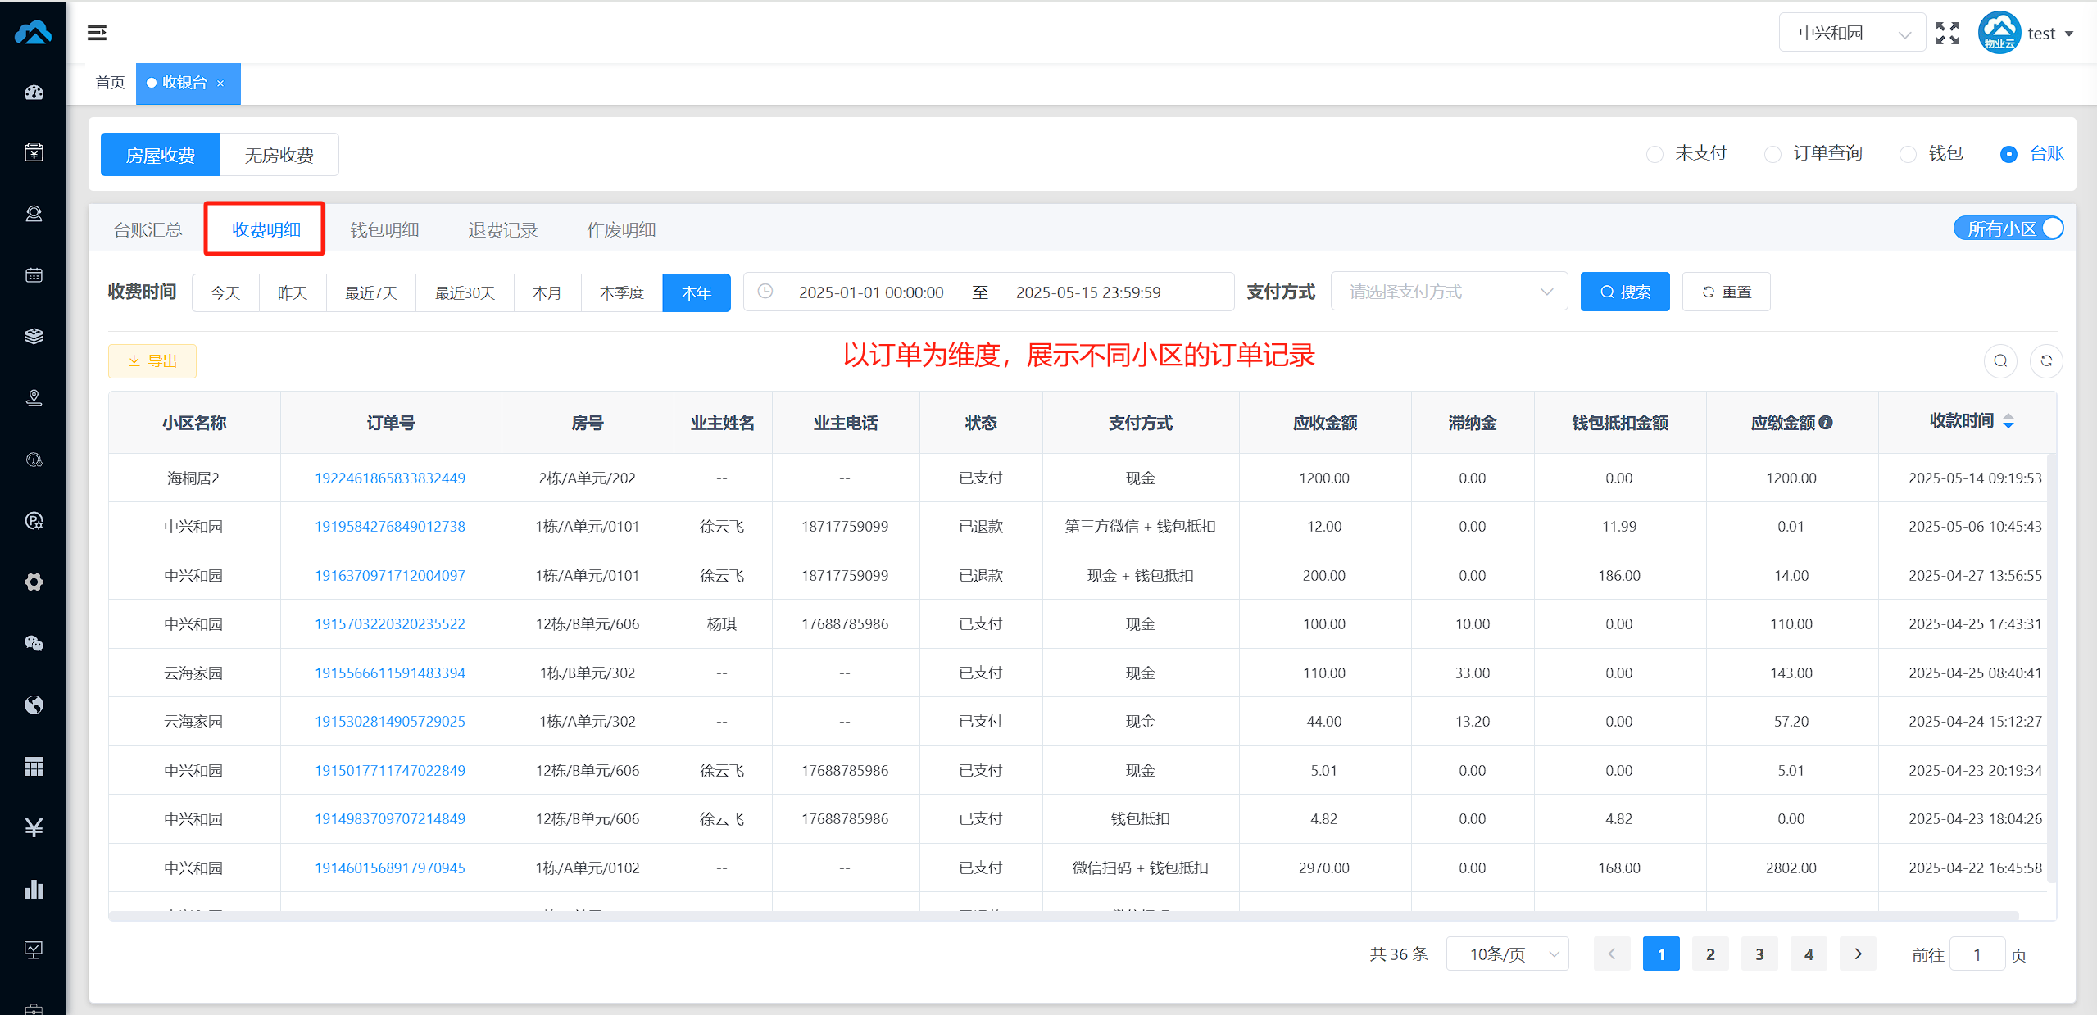Open the 10条/页 page size dropdown
This screenshot has width=2097, height=1015.
tap(1507, 954)
